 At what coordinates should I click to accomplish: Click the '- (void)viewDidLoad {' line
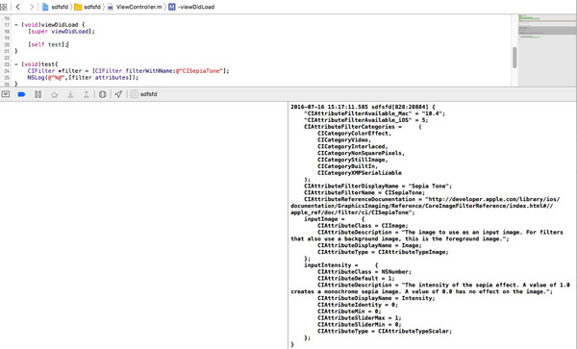pos(49,25)
